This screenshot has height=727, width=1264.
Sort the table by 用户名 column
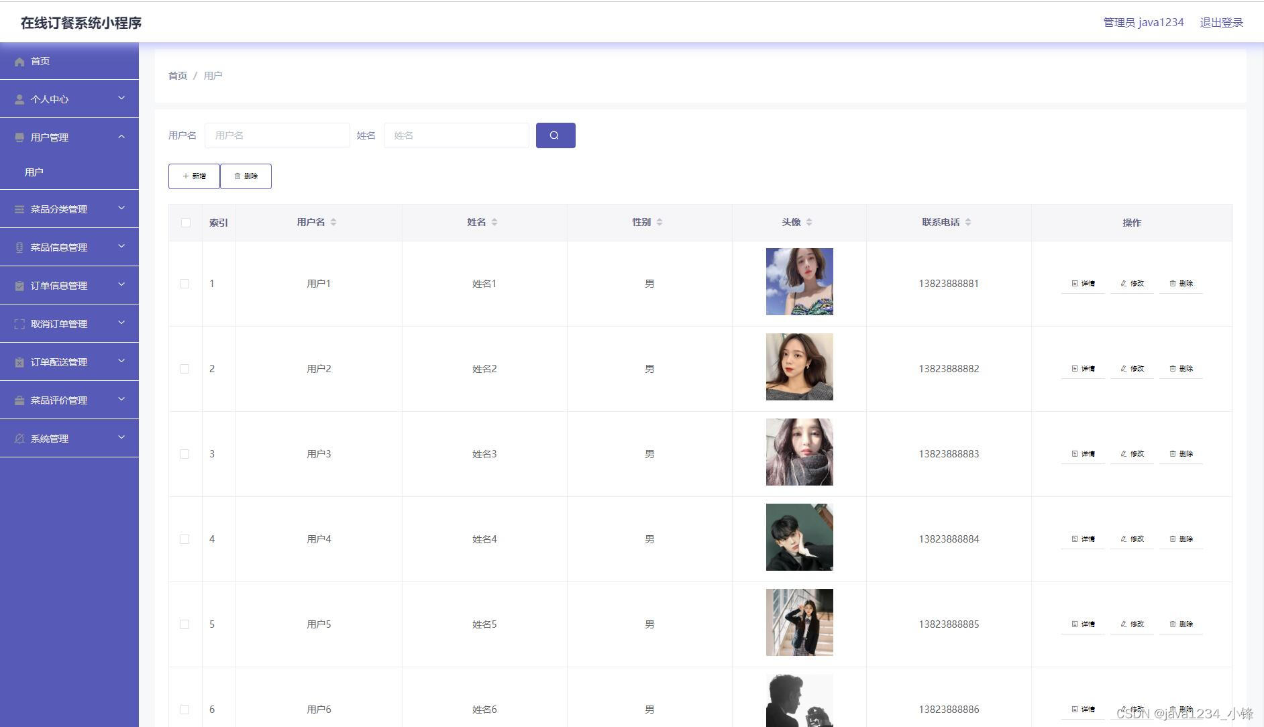[333, 222]
